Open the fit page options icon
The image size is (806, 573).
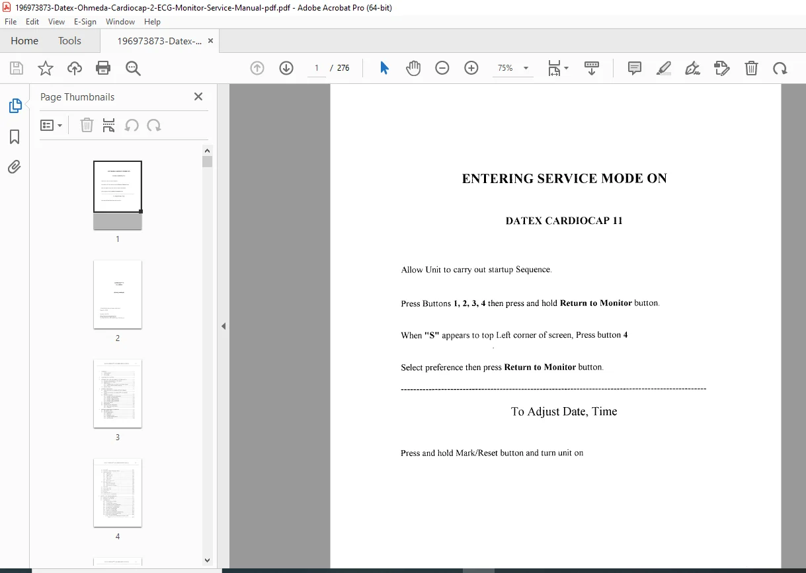[557, 68]
